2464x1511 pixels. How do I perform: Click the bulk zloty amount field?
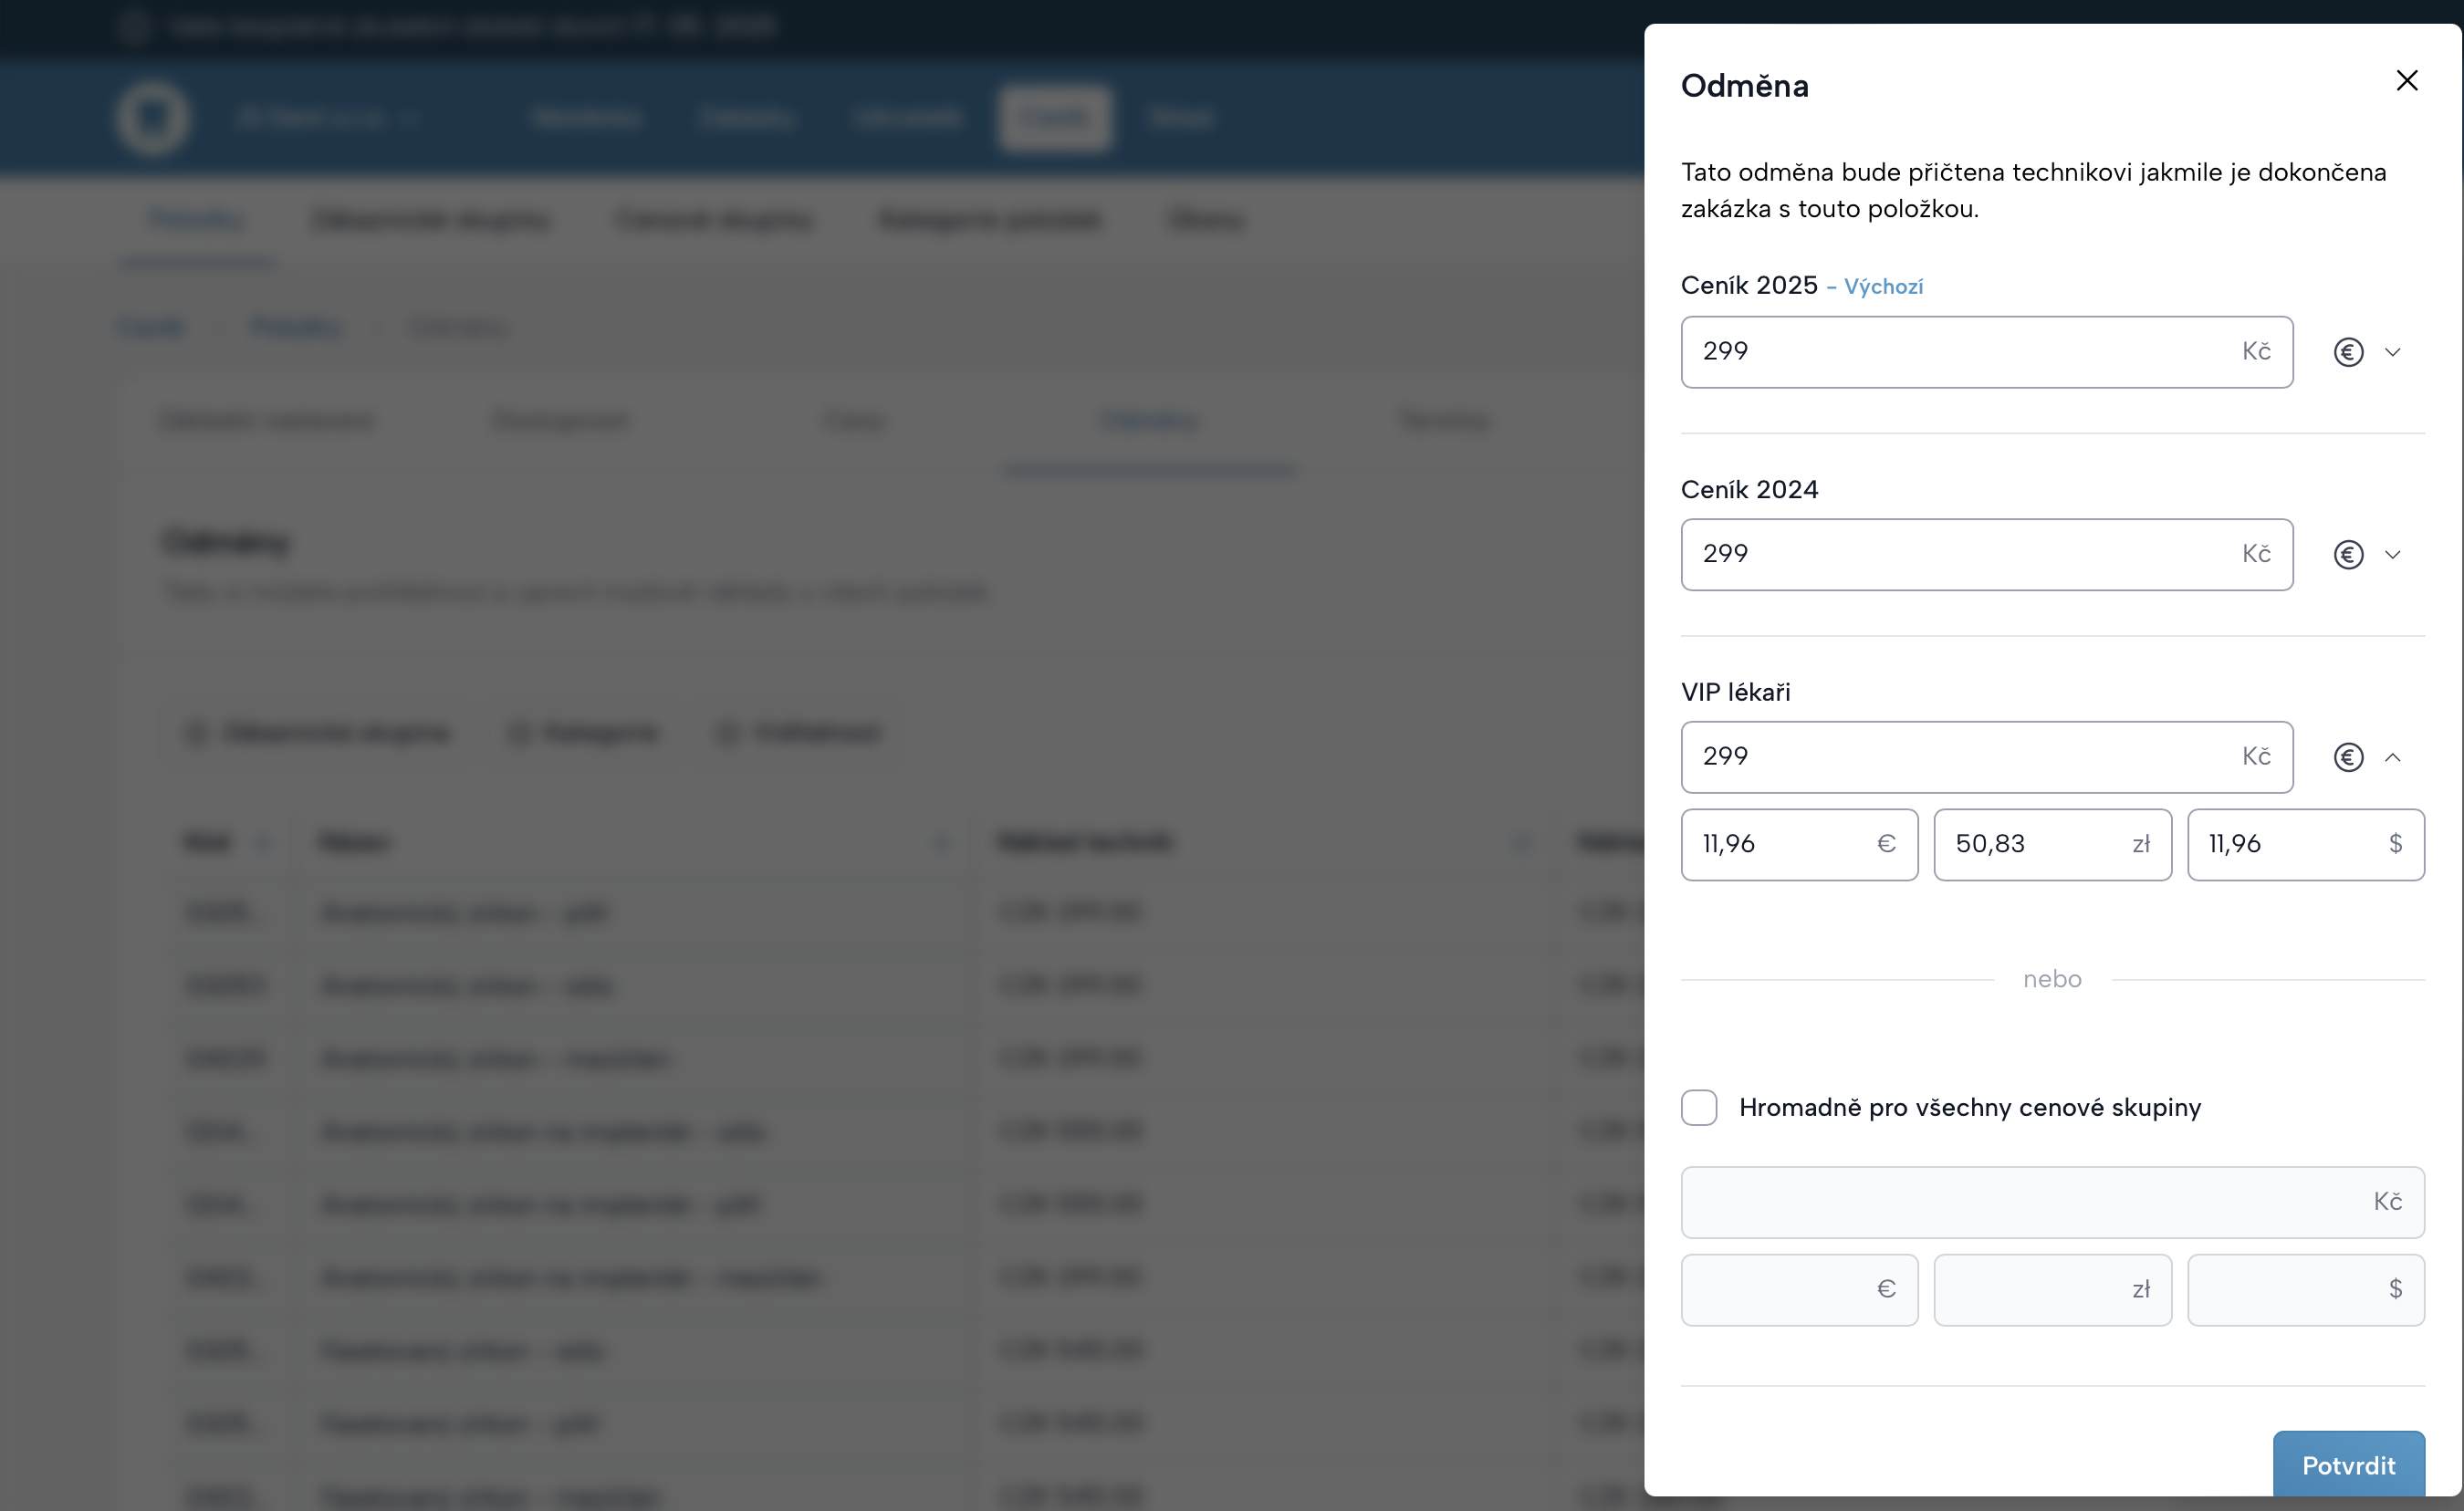click(x=2052, y=1289)
